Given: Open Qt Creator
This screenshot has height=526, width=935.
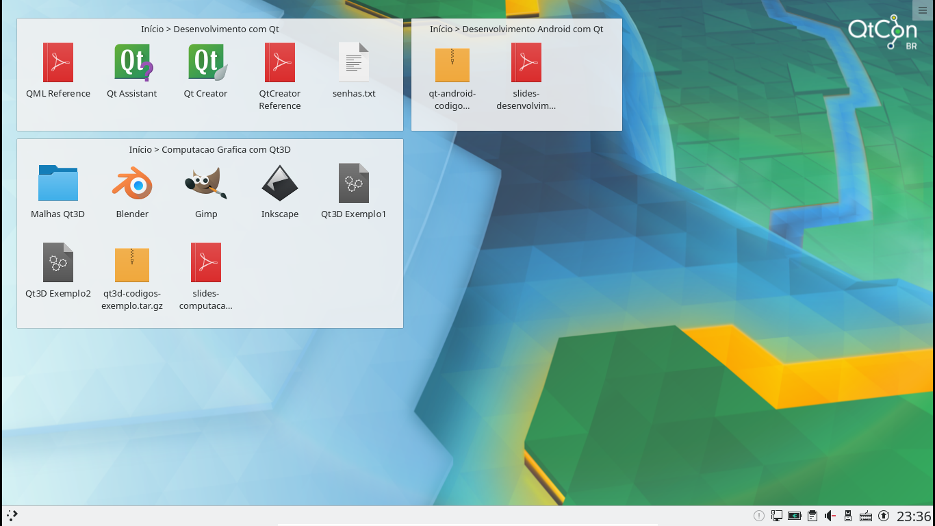Looking at the screenshot, I should [x=205, y=62].
